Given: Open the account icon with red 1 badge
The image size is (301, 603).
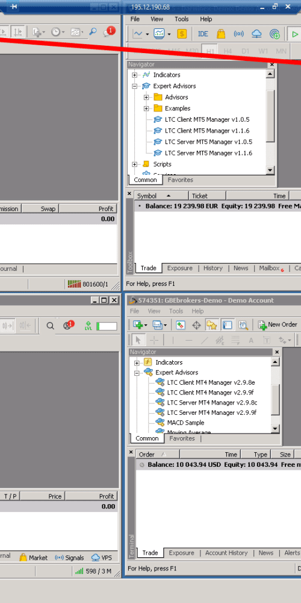Looking at the screenshot, I should click(69, 325).
